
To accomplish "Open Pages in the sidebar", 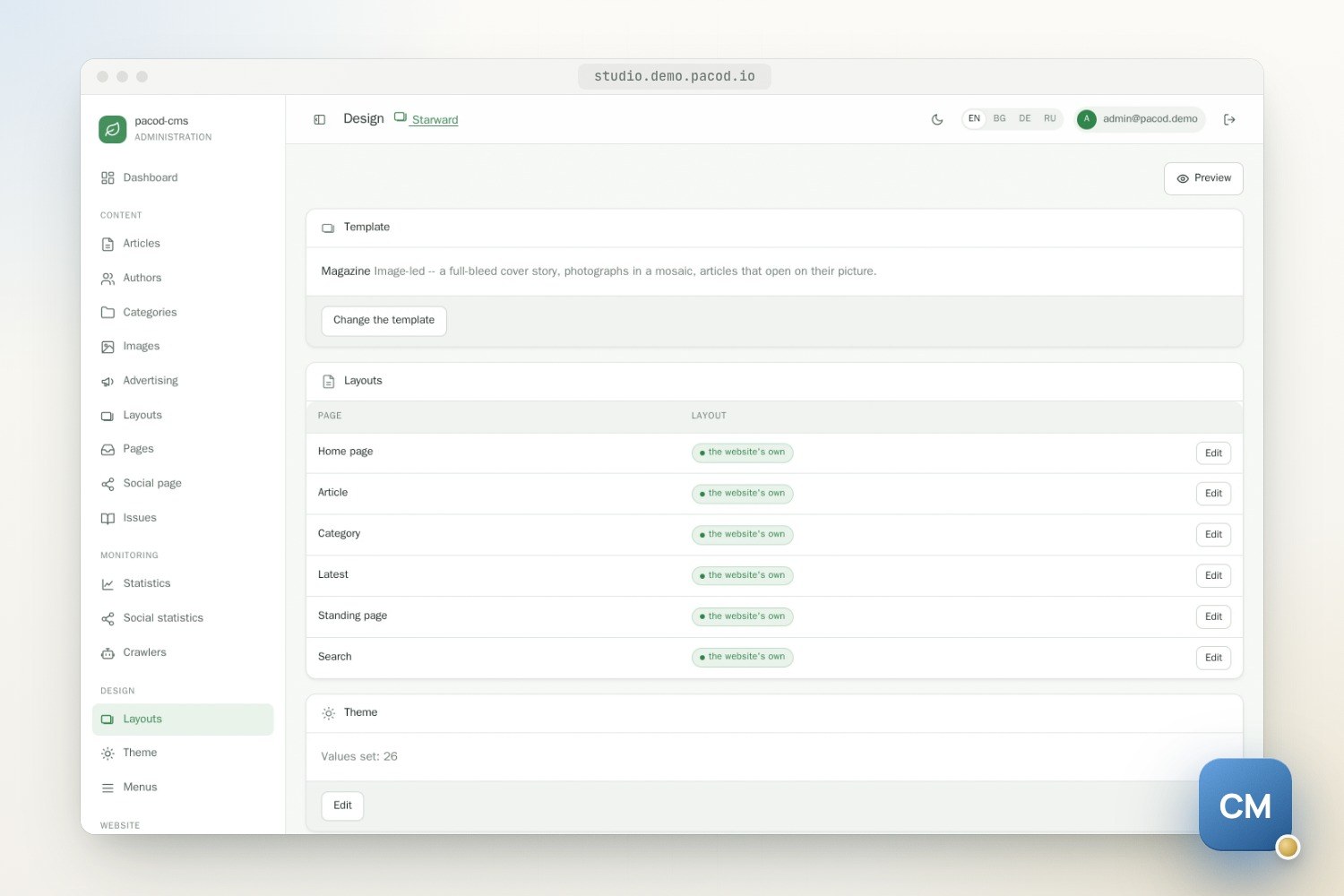I will pyautogui.click(x=183, y=449).
